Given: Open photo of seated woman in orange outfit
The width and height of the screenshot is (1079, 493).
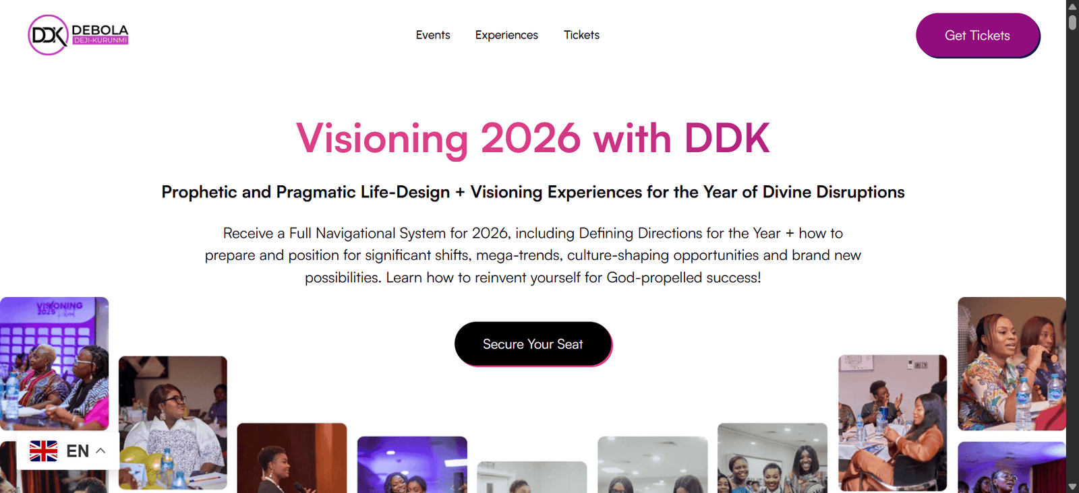Looking at the screenshot, I should click(892, 423).
